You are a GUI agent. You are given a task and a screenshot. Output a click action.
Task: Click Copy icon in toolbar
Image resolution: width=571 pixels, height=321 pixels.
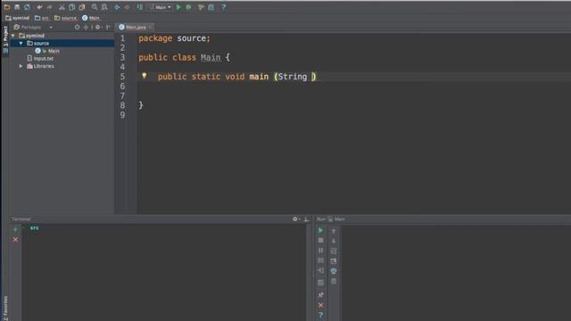(71, 7)
